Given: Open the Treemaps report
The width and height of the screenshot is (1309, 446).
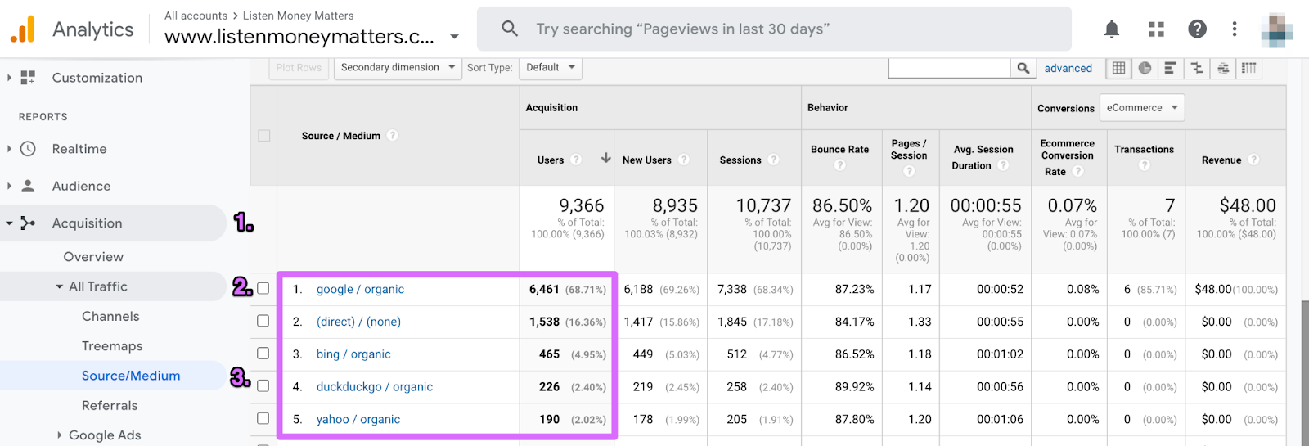Looking at the screenshot, I should 112,346.
